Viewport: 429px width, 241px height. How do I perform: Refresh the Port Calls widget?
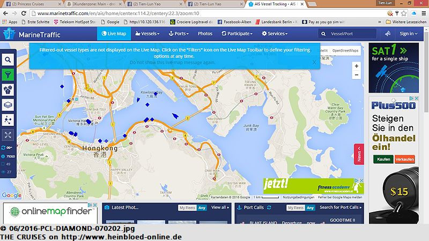(x=269, y=207)
